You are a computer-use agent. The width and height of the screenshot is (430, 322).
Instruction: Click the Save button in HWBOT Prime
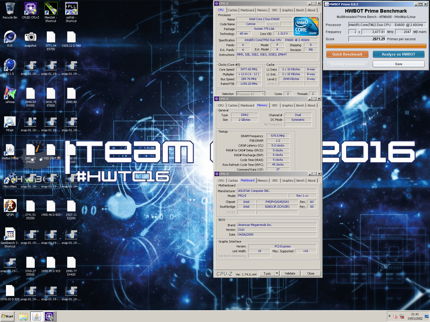399,64
